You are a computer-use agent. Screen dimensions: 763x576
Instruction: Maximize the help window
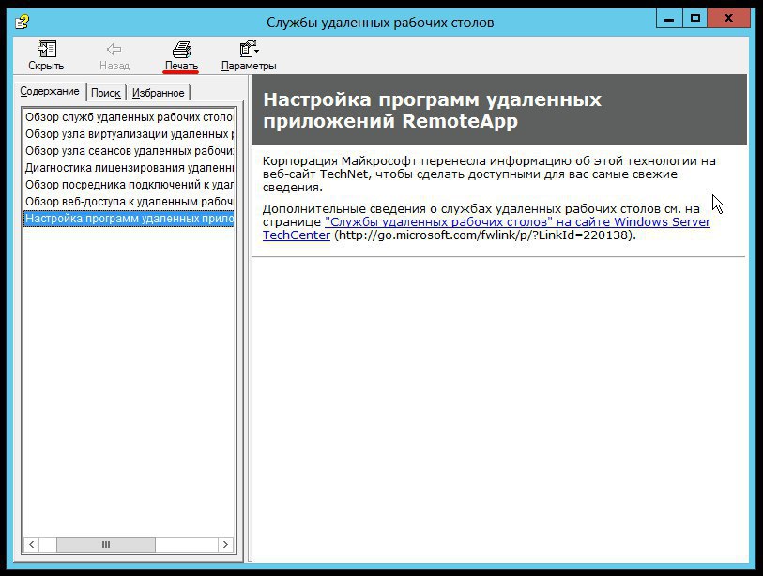(695, 19)
